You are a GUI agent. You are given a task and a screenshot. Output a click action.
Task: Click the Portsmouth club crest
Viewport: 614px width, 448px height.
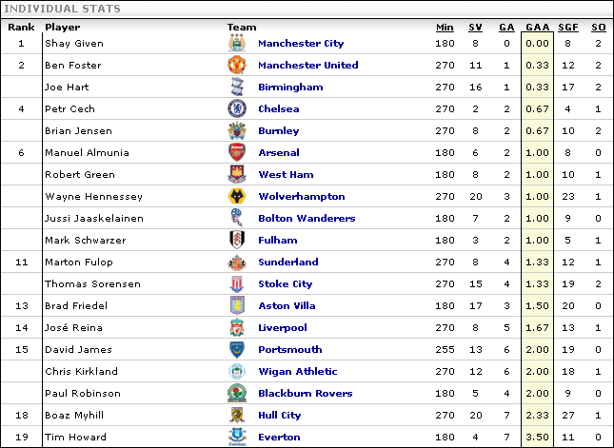237,350
